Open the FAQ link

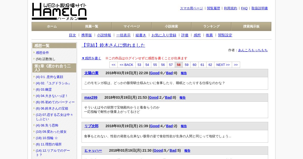pyautogui.click(x=244, y=8)
